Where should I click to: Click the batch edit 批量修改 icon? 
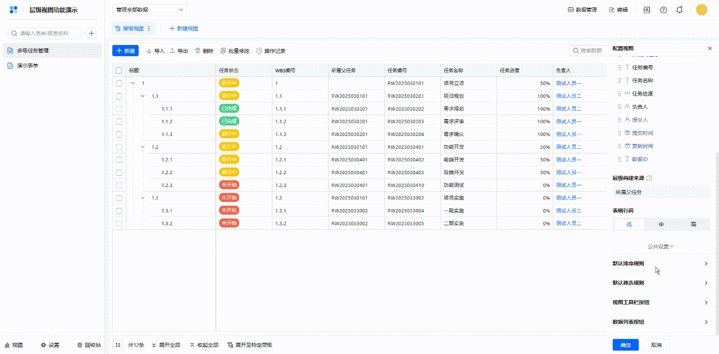224,51
